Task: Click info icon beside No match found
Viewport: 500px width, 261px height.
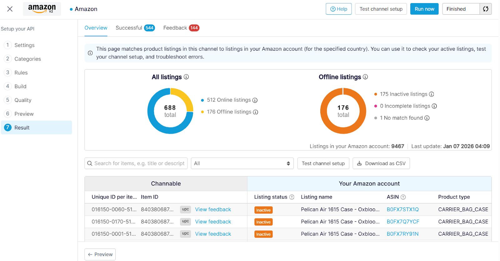Action: (427, 118)
